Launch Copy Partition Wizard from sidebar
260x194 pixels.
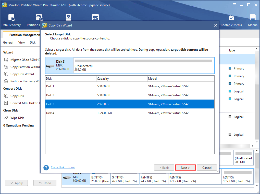[x=22, y=67]
